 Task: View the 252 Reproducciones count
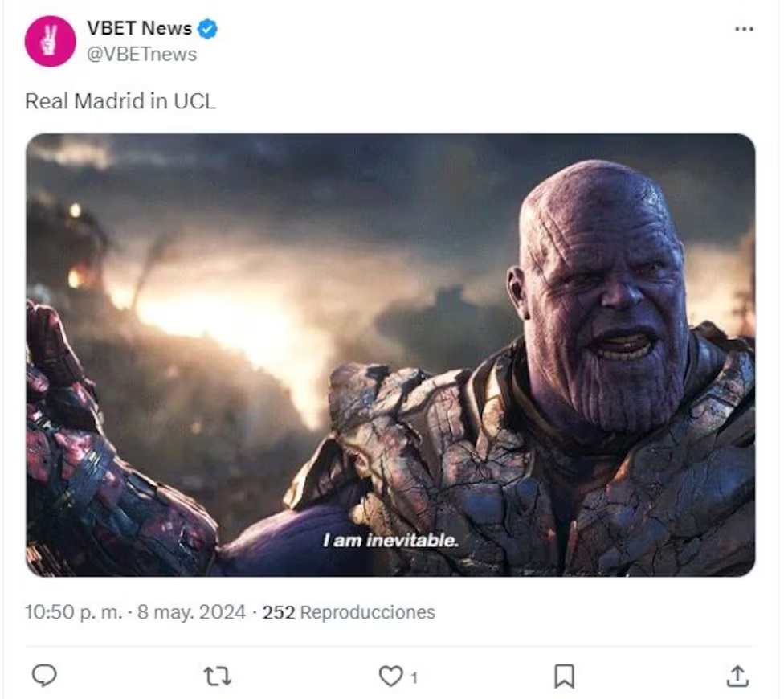(349, 612)
